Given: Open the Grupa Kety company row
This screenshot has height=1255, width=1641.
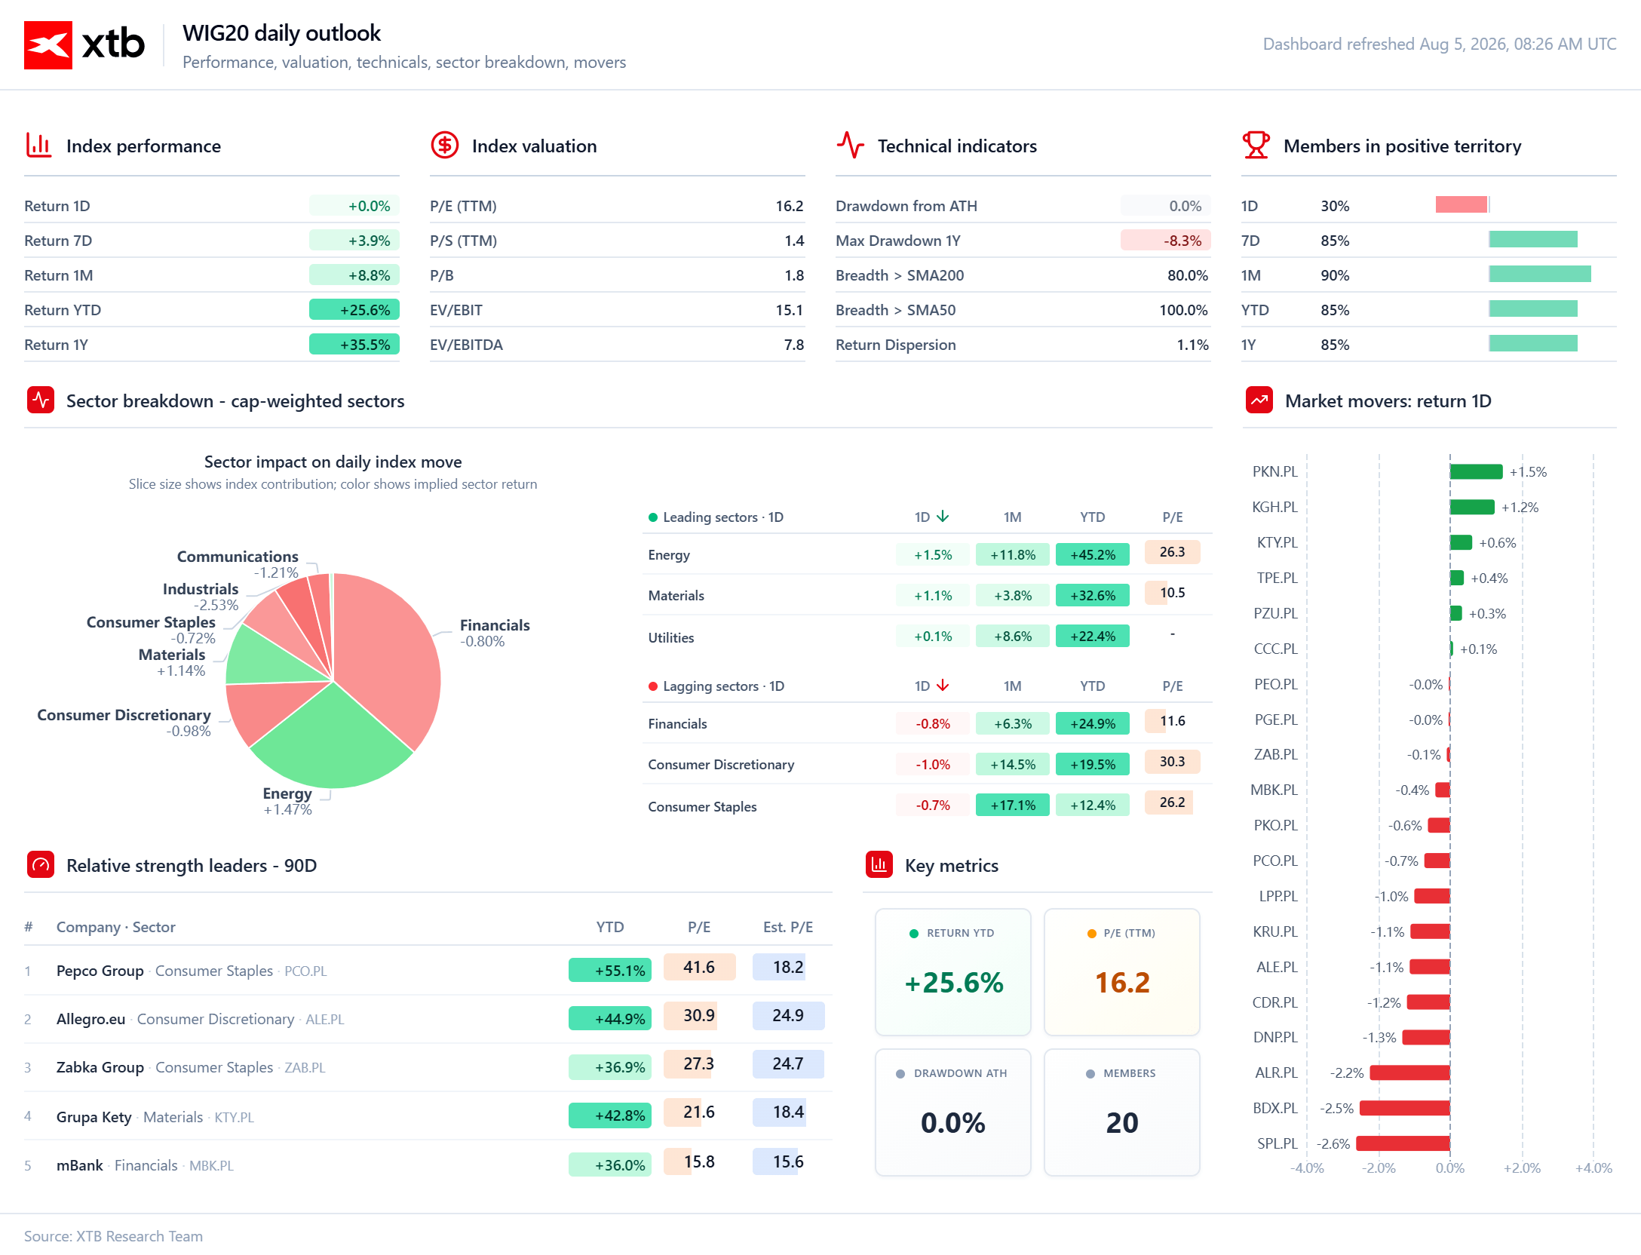Looking at the screenshot, I should point(428,1116).
